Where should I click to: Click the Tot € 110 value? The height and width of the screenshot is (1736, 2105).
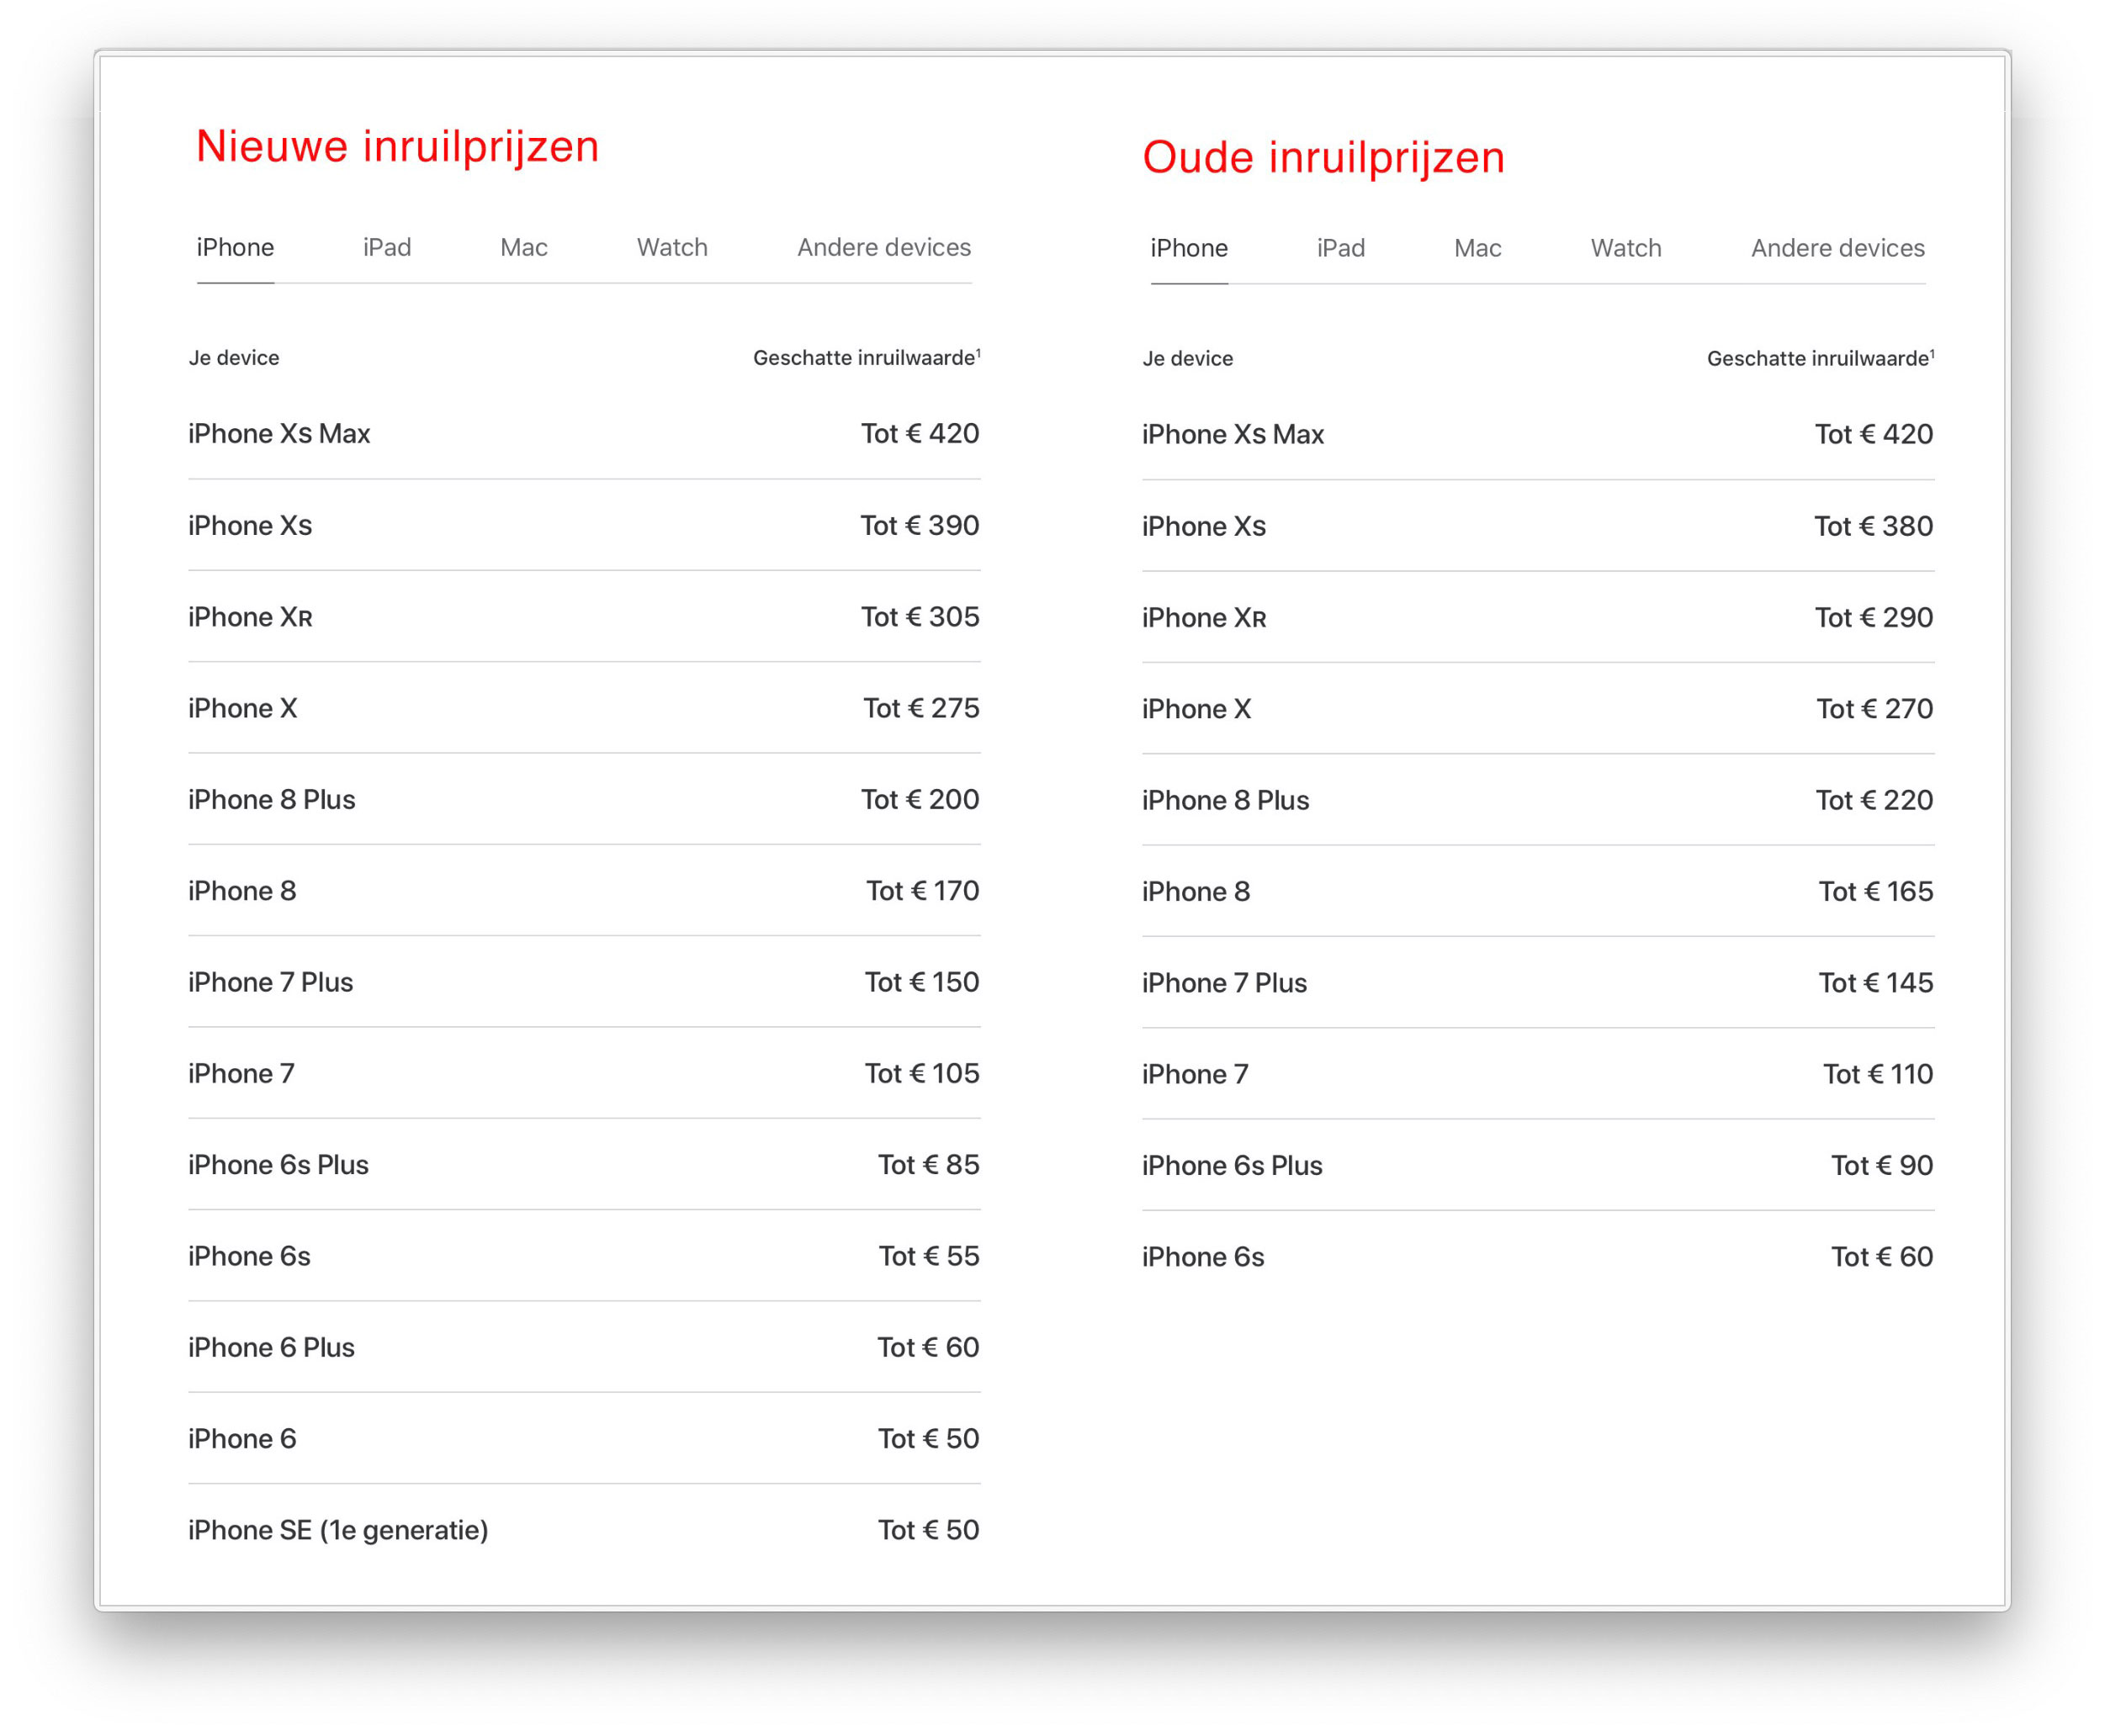[1878, 1074]
